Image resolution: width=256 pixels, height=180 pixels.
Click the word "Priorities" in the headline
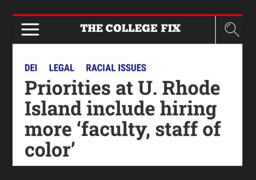click(68, 88)
